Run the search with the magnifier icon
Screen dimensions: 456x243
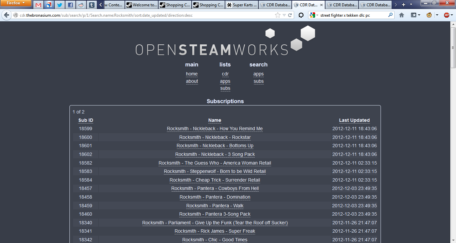tap(390, 15)
